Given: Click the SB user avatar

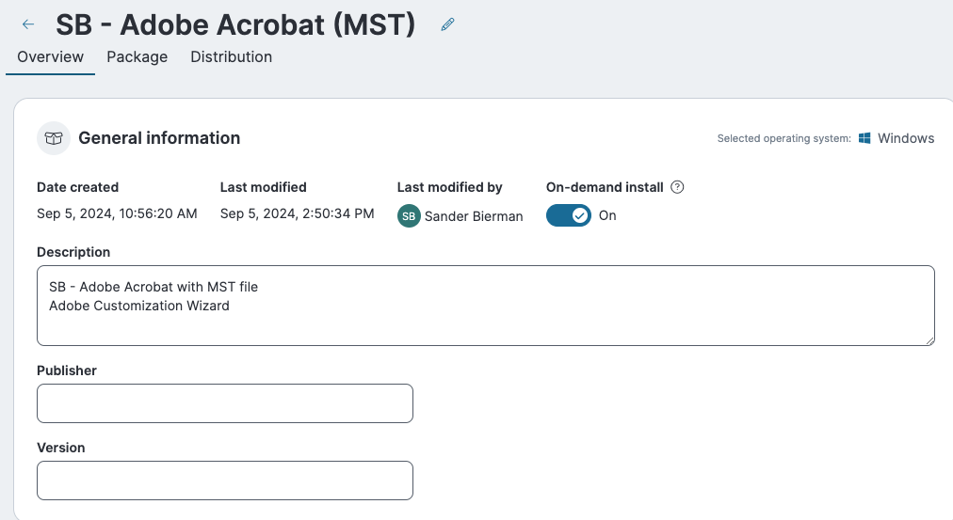Looking at the screenshot, I should (x=409, y=215).
